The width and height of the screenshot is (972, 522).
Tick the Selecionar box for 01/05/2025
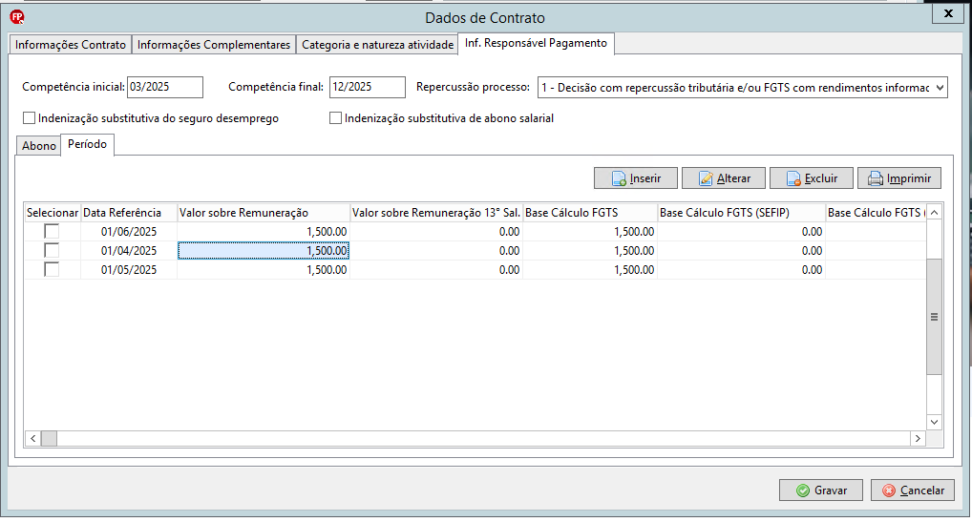pyautogui.click(x=52, y=270)
